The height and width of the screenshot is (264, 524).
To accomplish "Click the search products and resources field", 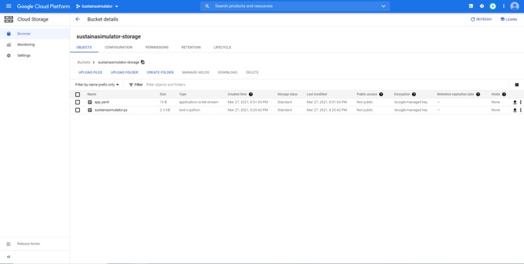I will (295, 6).
